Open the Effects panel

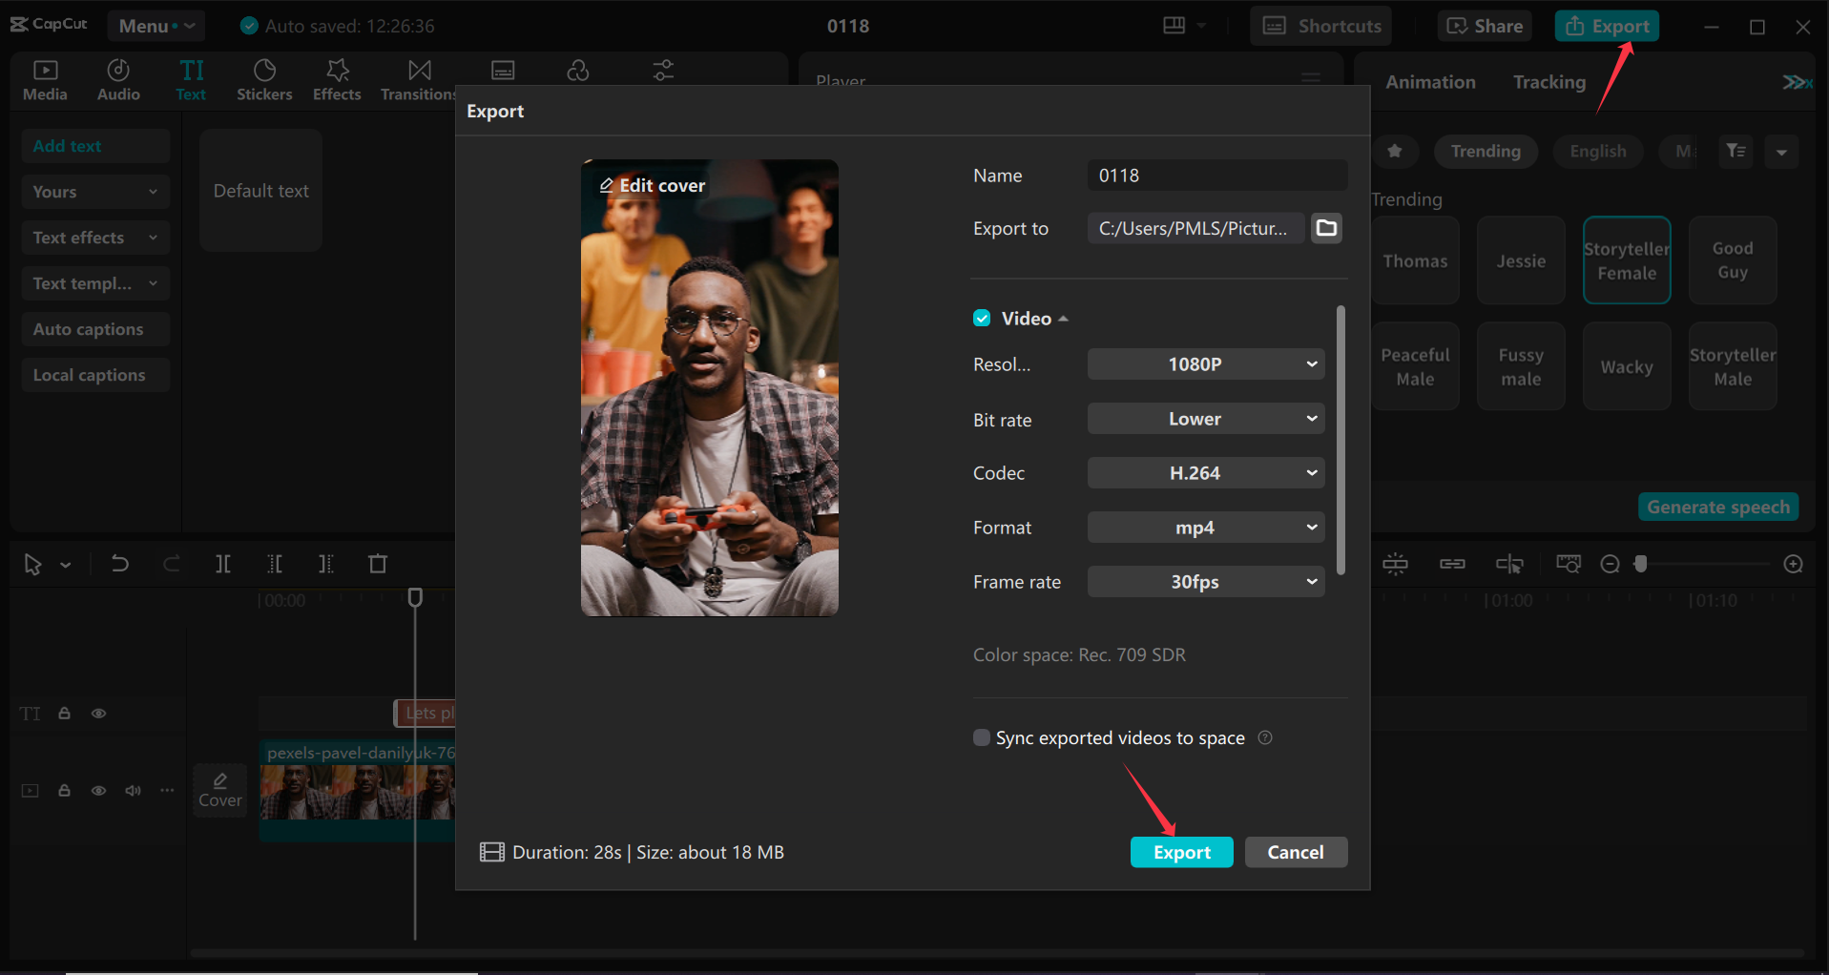337,79
